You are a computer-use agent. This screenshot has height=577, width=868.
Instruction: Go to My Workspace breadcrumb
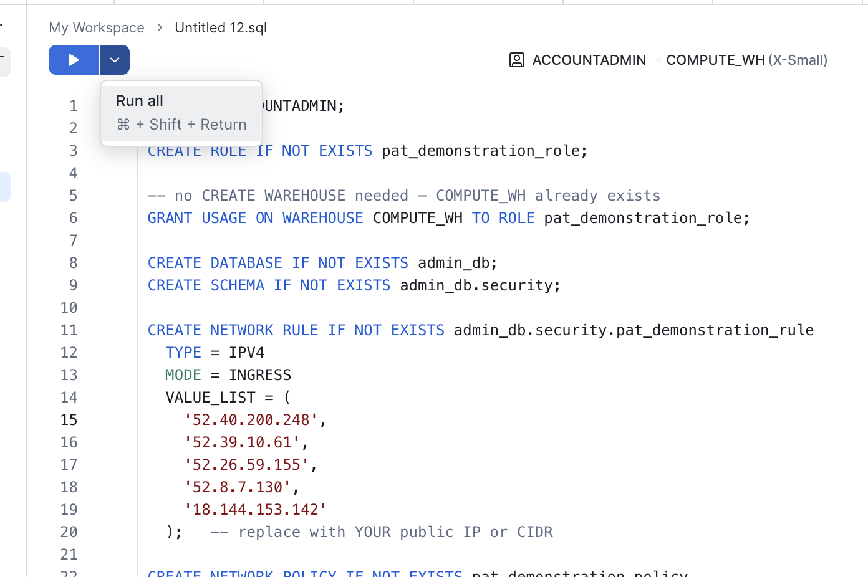(97, 27)
